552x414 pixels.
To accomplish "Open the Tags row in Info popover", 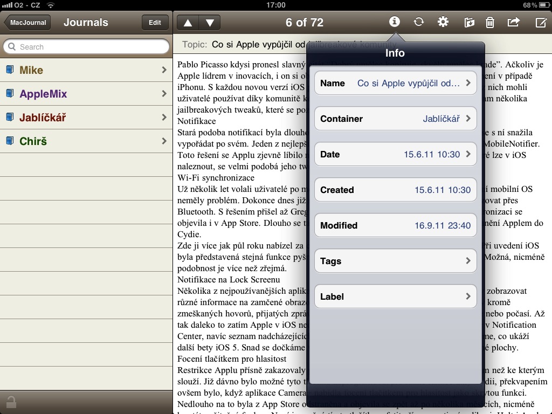I will pyautogui.click(x=395, y=261).
